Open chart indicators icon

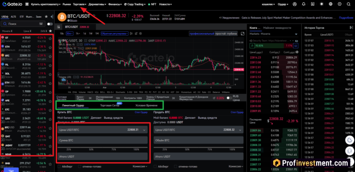point(136,34)
